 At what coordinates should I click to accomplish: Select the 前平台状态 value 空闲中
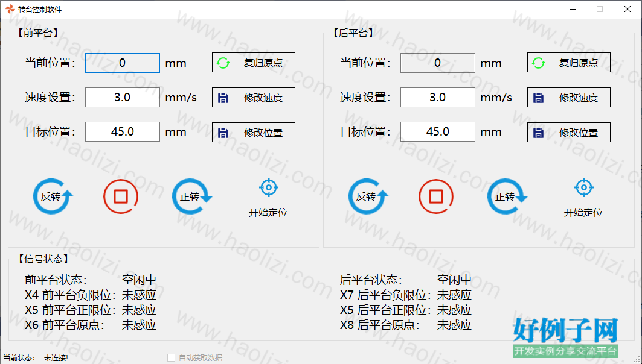coord(139,280)
